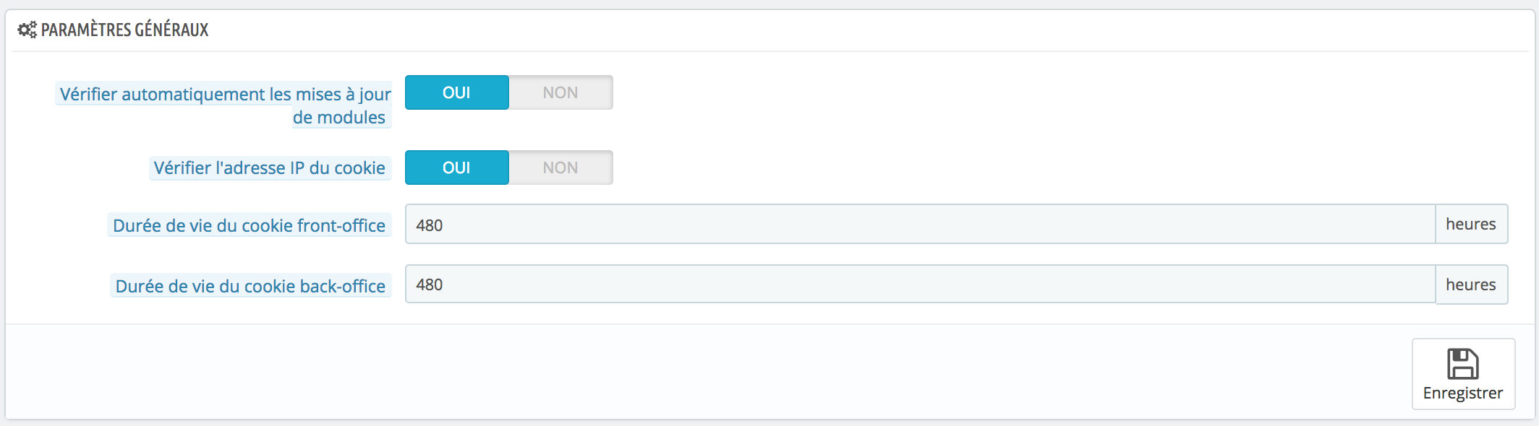The width and height of the screenshot is (1539, 426).
Task: Click the floppy disk save icon
Action: click(x=1462, y=364)
